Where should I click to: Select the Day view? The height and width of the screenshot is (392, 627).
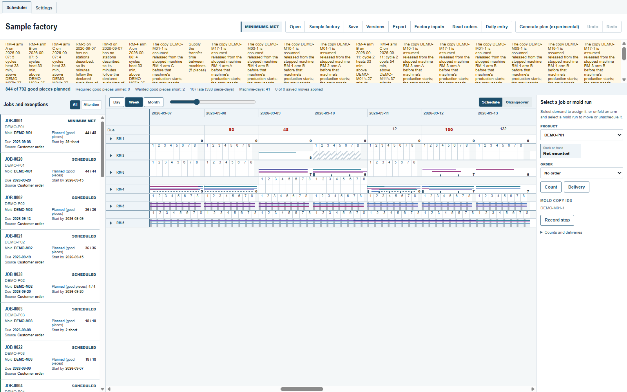click(117, 102)
